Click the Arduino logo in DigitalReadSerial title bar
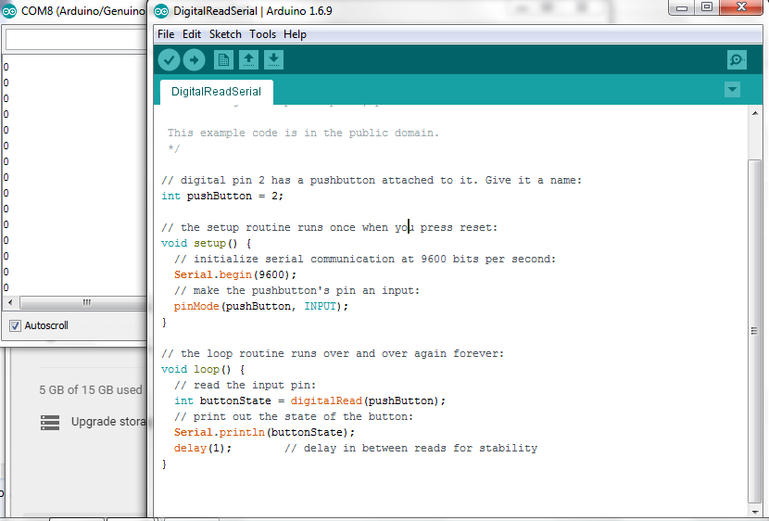The width and height of the screenshot is (769, 521). 161,11
